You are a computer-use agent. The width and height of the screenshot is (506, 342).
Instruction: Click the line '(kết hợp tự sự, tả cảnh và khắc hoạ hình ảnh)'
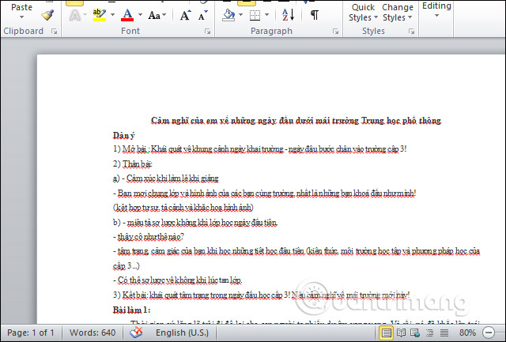(x=183, y=208)
